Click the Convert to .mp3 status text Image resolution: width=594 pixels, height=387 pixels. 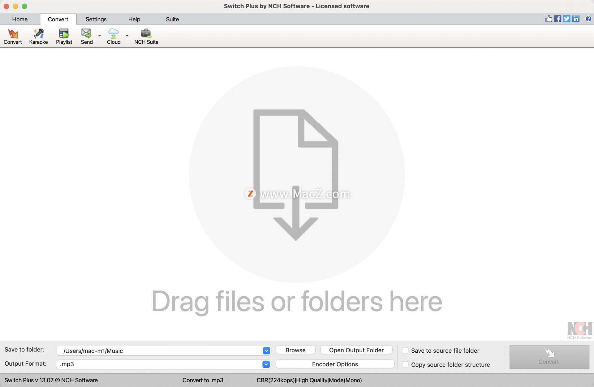click(x=203, y=380)
